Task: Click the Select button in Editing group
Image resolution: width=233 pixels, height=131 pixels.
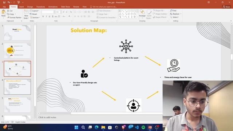Action: click(x=175, y=17)
